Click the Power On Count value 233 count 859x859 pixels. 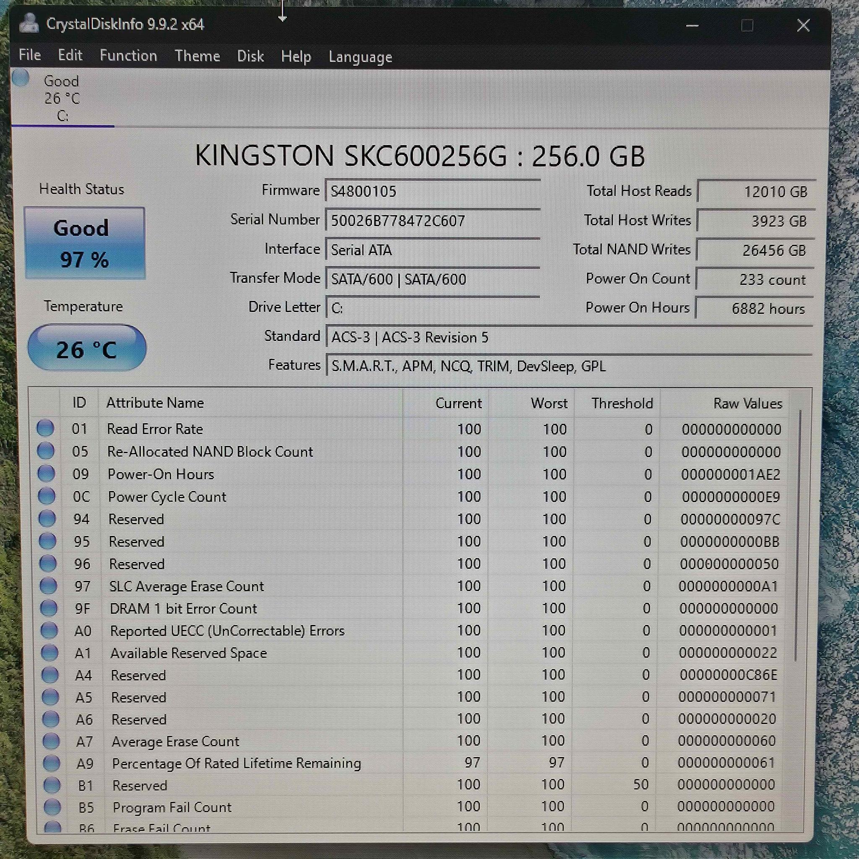(x=755, y=280)
